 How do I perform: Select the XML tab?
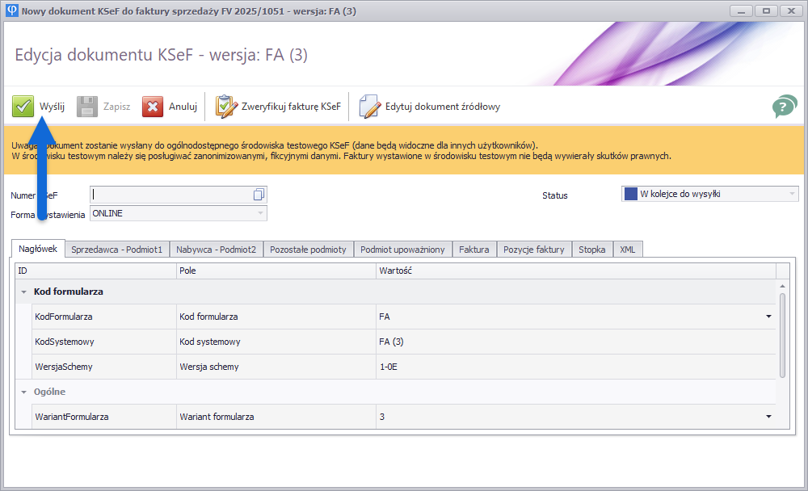tap(627, 250)
